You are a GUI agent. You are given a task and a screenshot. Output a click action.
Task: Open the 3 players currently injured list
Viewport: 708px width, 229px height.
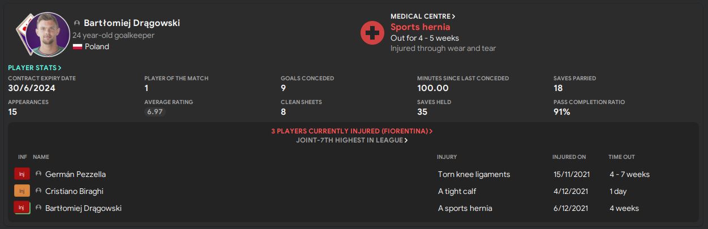pos(351,131)
